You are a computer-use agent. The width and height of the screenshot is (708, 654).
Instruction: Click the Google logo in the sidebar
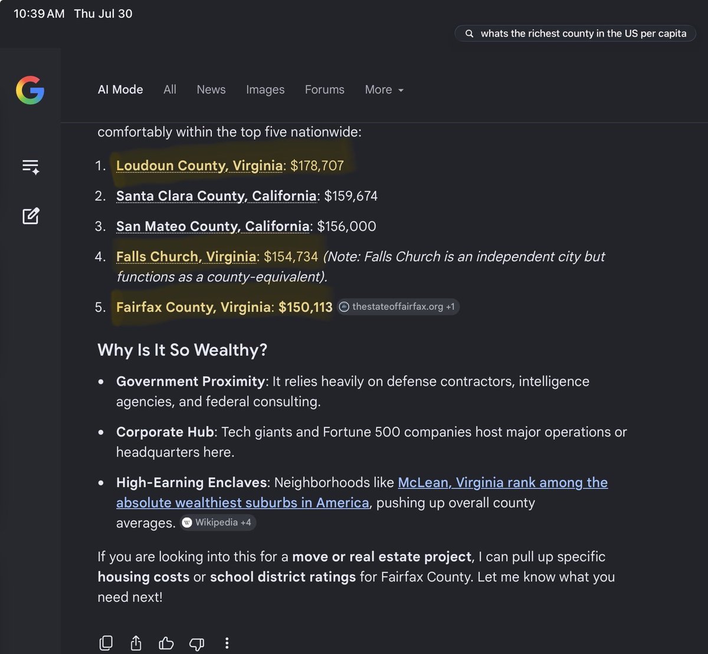pos(30,90)
